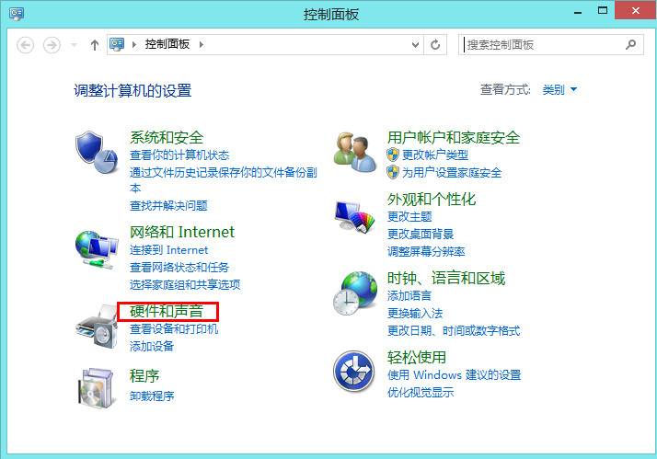The height and width of the screenshot is (459, 657).
Task: Click the search magnifier icon
Action: pos(630,44)
